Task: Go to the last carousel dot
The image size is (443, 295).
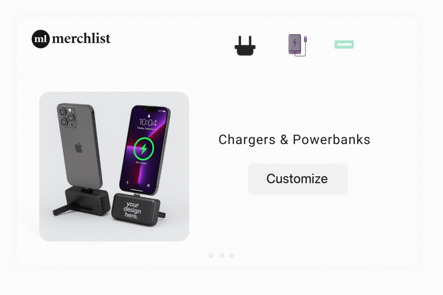Action: 232,256
